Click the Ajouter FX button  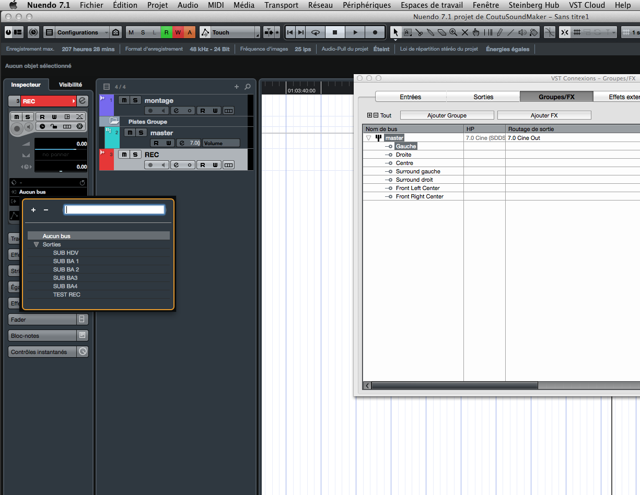pos(543,115)
